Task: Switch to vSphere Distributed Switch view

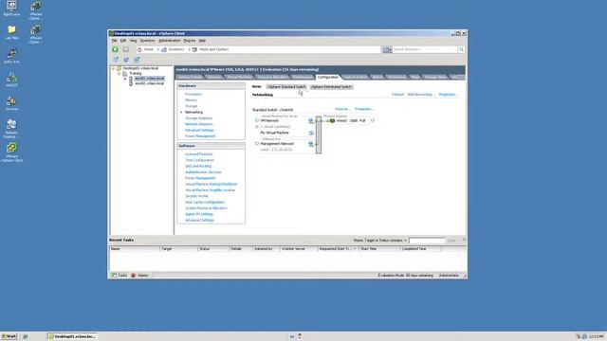Action: (x=331, y=87)
